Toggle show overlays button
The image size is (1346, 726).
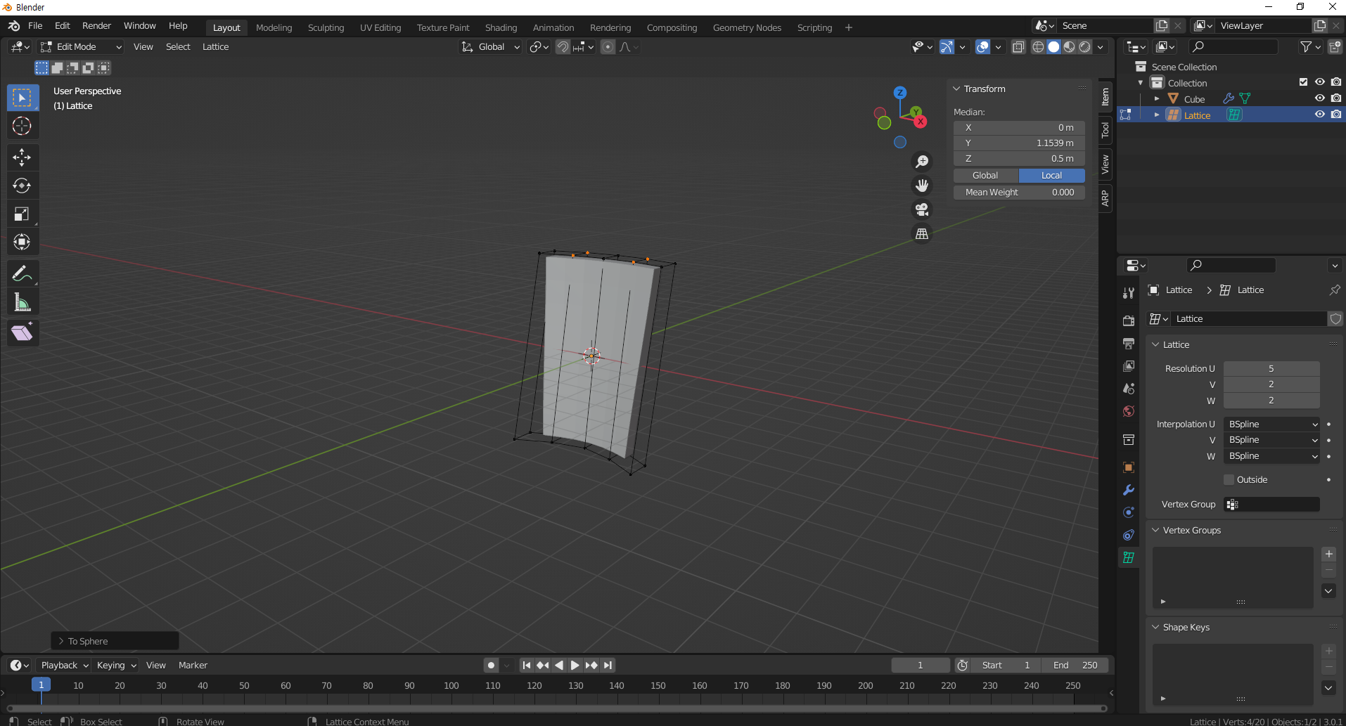[x=983, y=47]
